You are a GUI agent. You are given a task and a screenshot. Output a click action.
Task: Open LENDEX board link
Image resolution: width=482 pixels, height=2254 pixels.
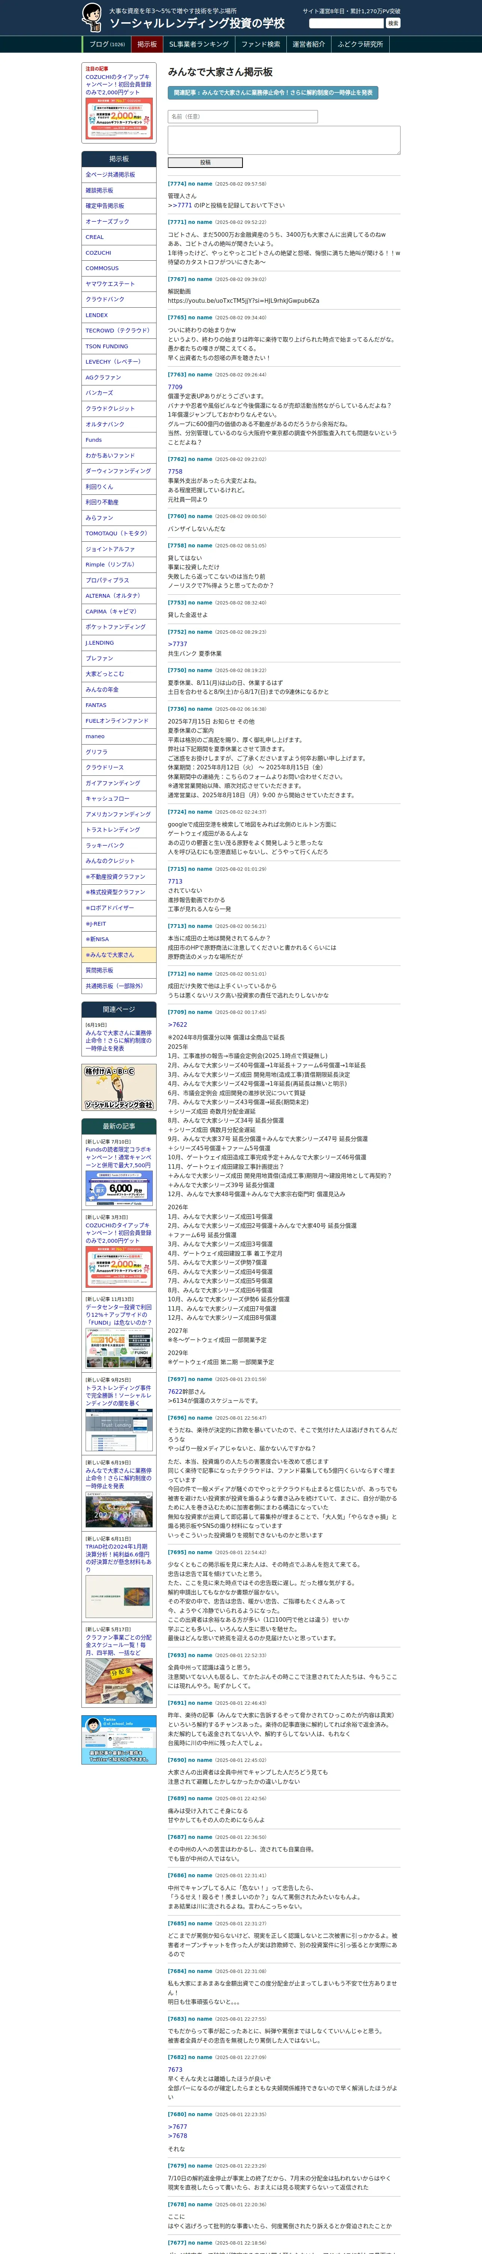[x=119, y=315]
